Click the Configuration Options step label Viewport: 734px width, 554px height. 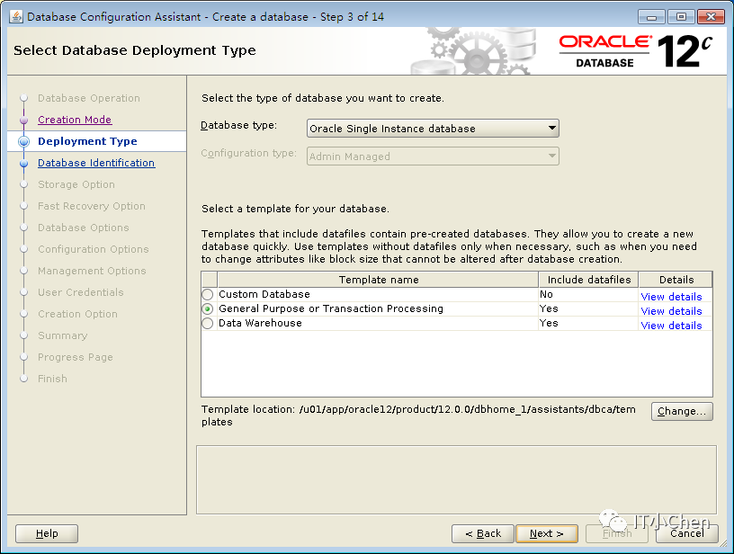pyautogui.click(x=94, y=249)
